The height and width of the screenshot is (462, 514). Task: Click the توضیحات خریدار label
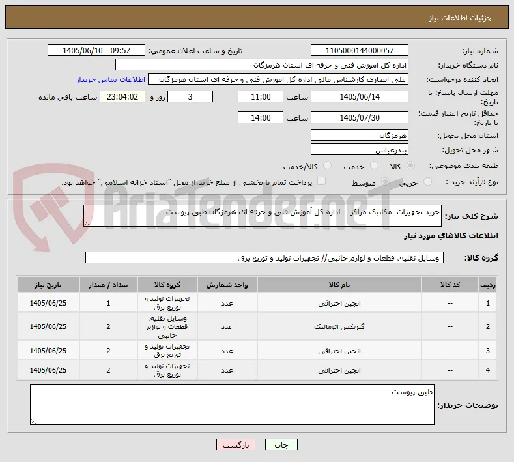468,405
